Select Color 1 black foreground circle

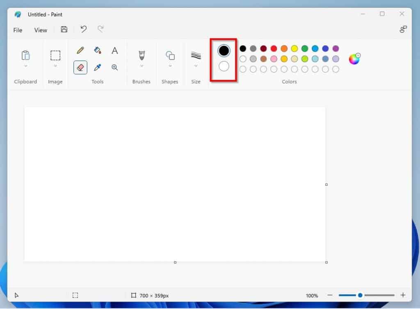(x=224, y=50)
